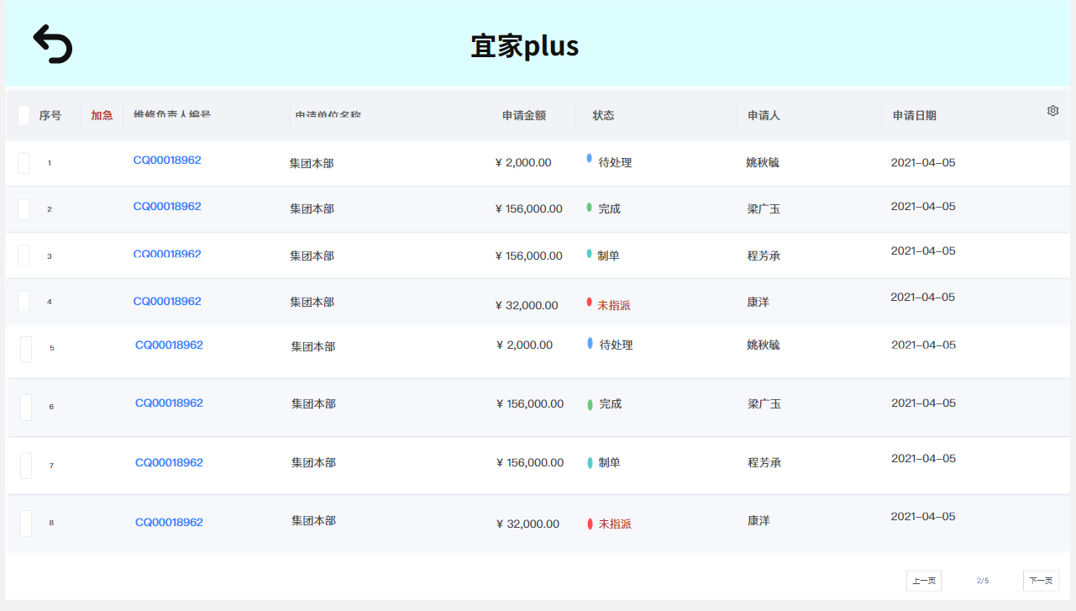Toggle the select-all header checkbox
The width and height of the screenshot is (1076, 611).
[24, 115]
